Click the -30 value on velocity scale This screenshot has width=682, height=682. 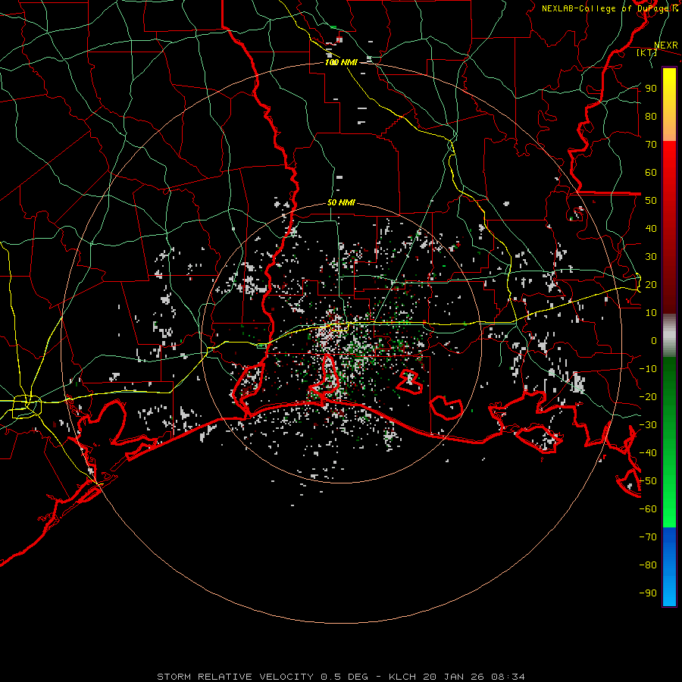(x=648, y=425)
